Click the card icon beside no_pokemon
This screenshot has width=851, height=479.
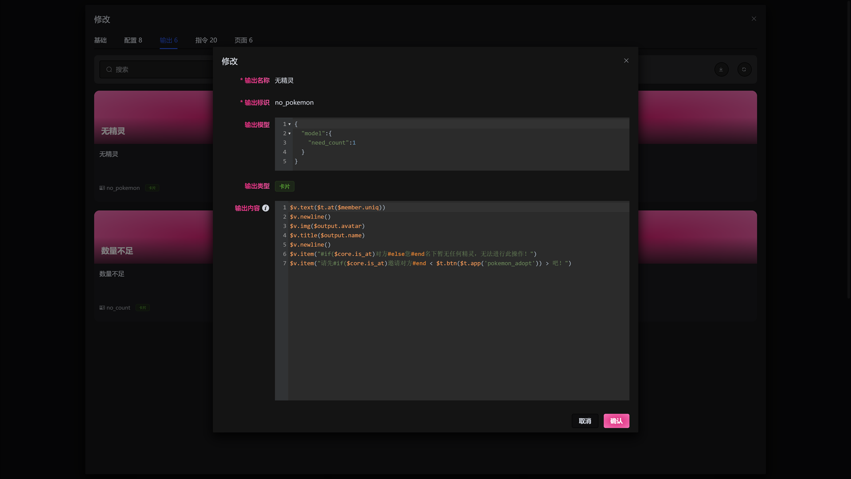(x=102, y=188)
